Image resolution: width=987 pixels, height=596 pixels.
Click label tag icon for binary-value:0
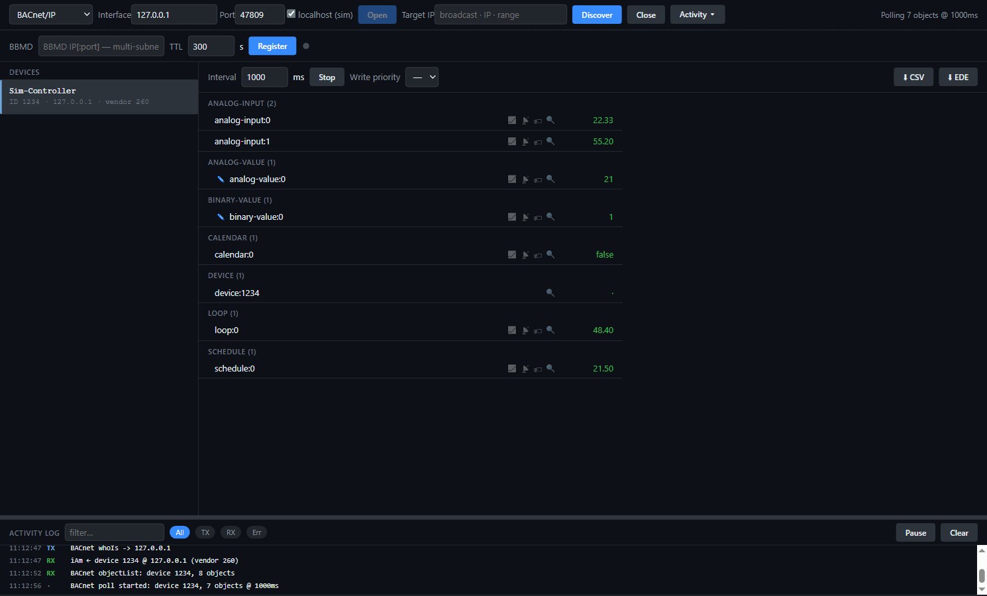point(538,218)
